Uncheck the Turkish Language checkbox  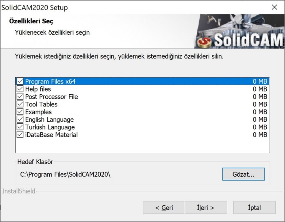(x=20, y=127)
